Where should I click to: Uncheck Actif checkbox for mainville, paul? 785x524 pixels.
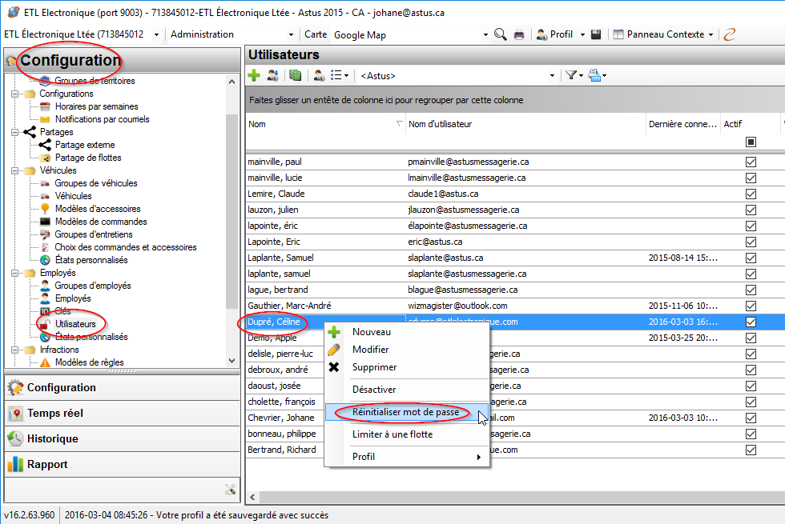[751, 162]
